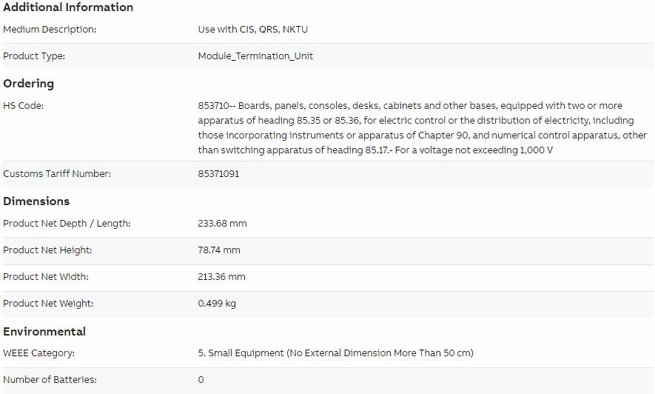This screenshot has height=394, width=655.
Task: Select the Additional Information heading
Action: pos(68,7)
